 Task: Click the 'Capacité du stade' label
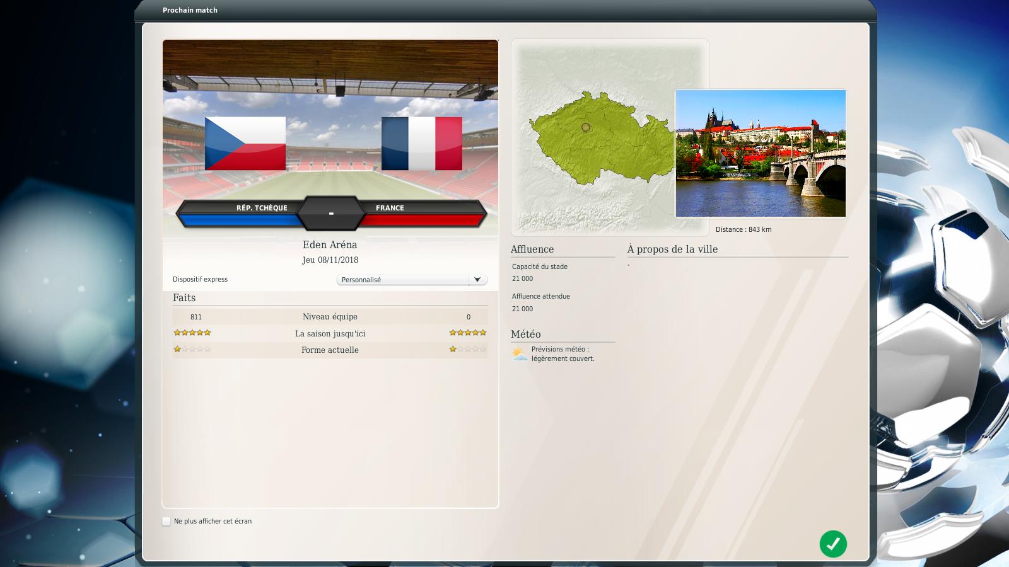[540, 266]
